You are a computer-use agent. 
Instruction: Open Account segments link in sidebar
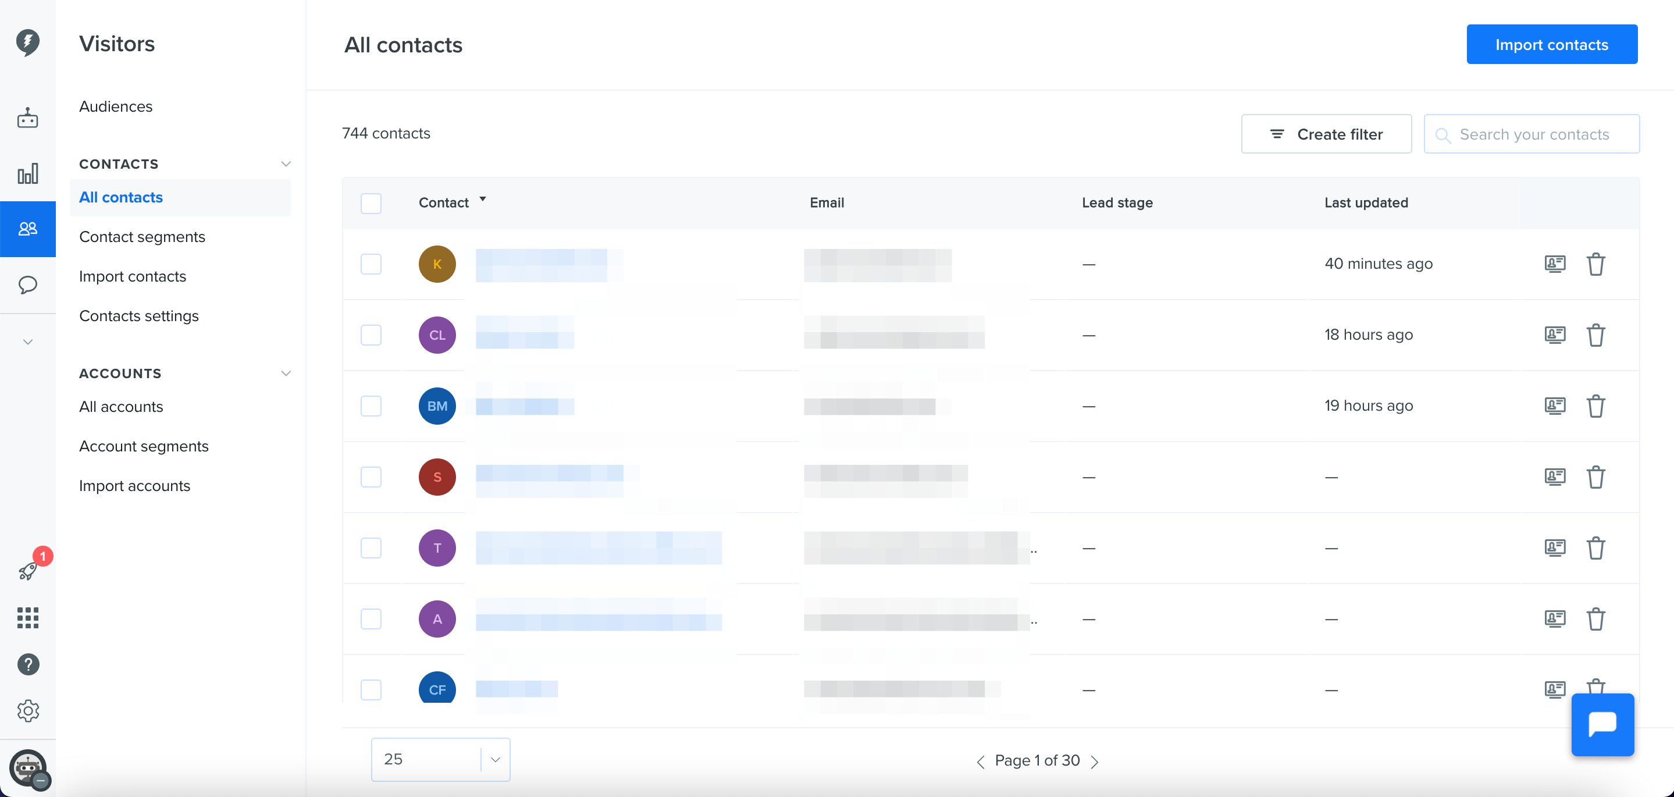[x=144, y=446]
